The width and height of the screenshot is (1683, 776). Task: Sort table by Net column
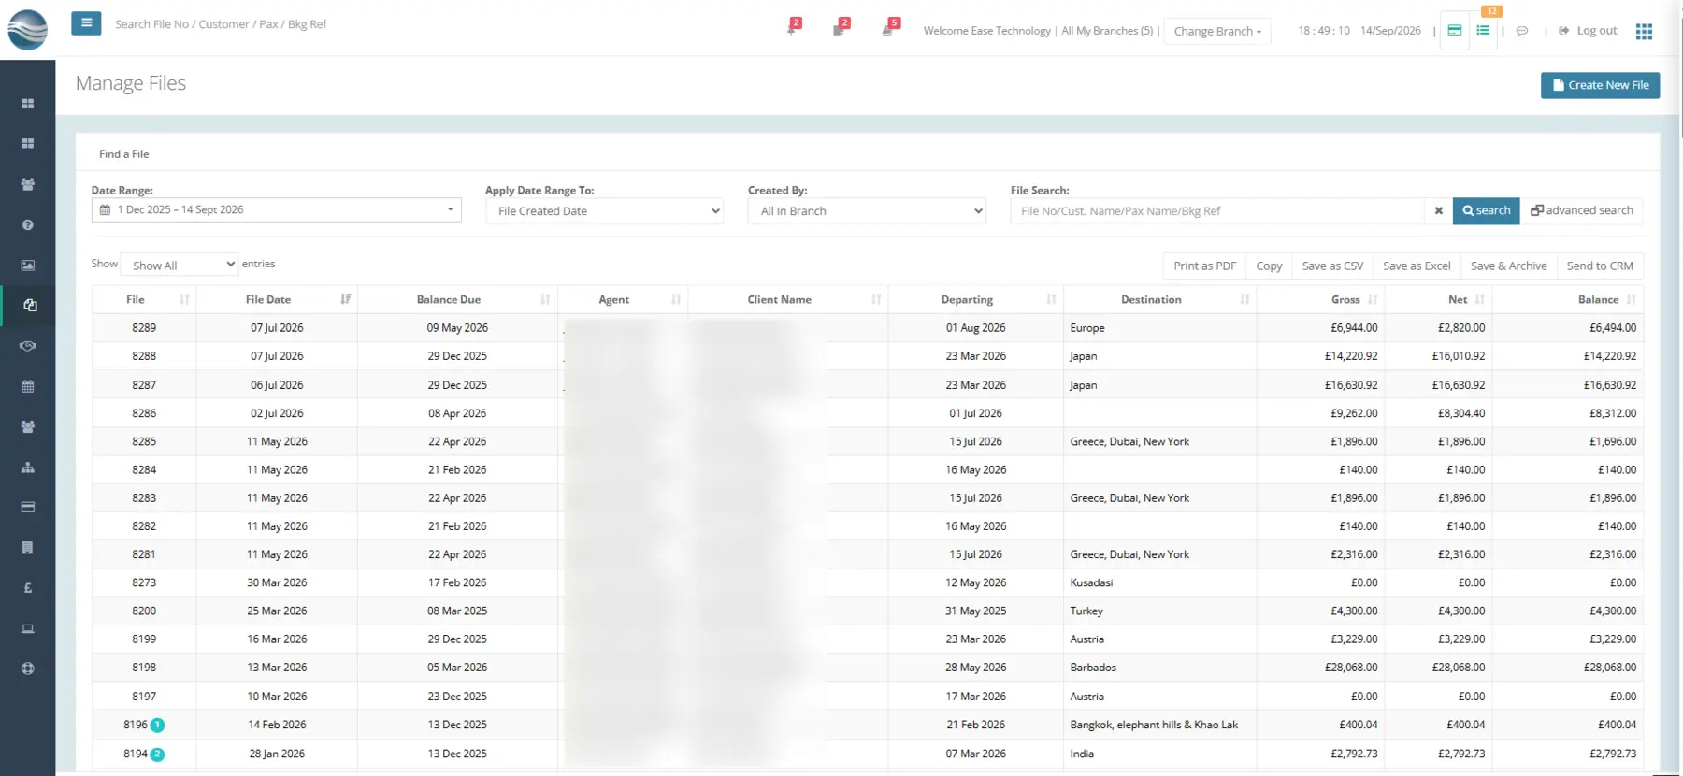click(x=1438, y=299)
